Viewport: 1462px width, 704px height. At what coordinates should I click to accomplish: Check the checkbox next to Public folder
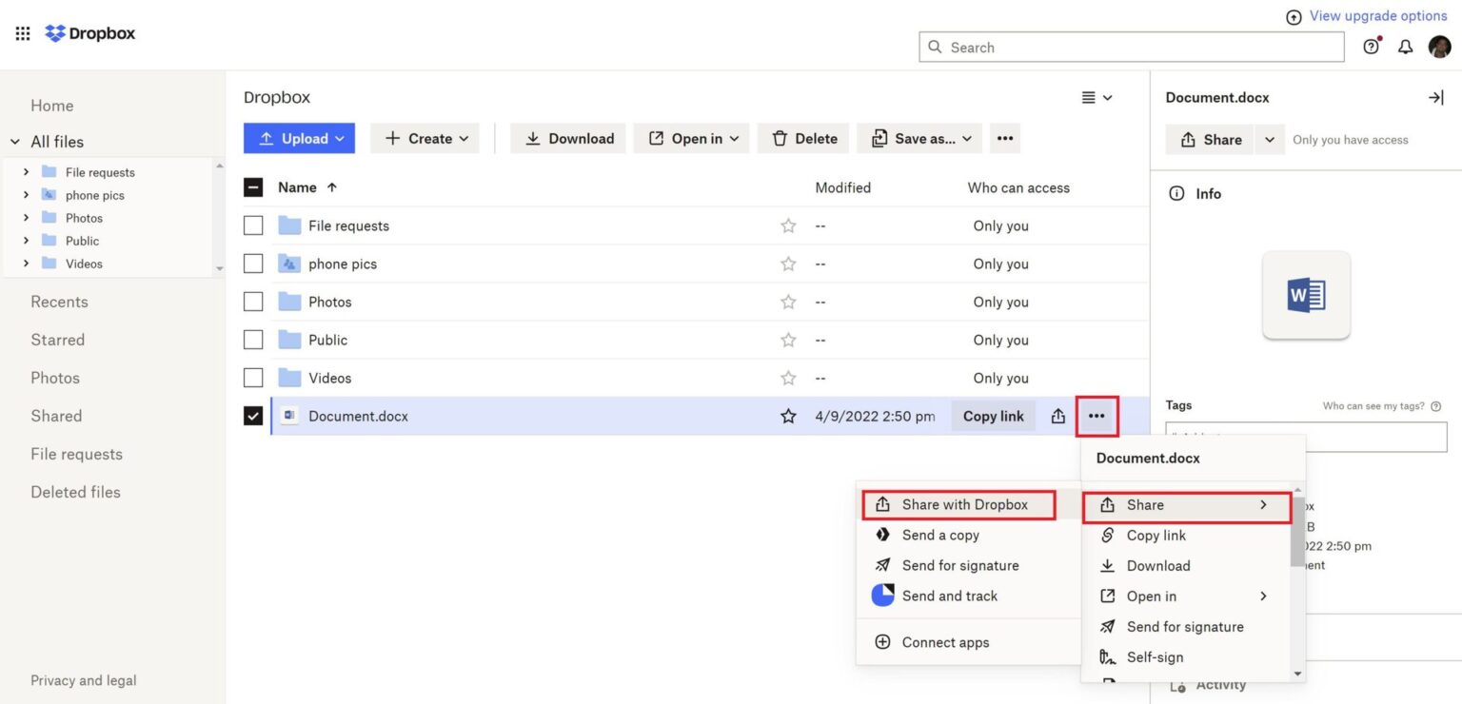252,340
